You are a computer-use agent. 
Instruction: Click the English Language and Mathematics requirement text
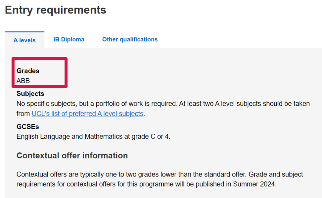[x=93, y=136]
